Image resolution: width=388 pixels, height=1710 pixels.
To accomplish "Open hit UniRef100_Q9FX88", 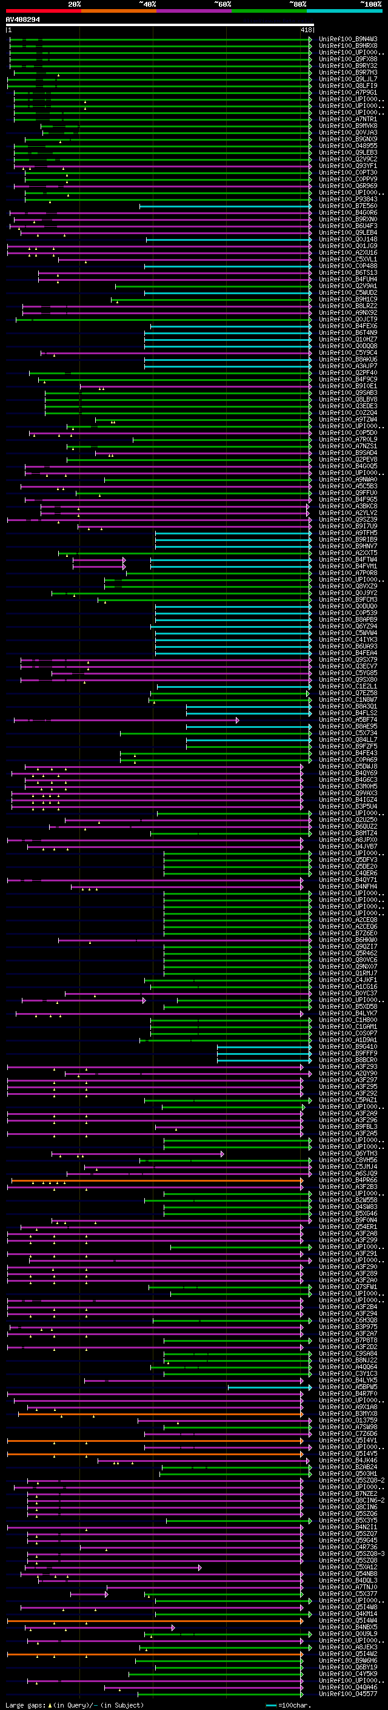I will [x=348, y=59].
